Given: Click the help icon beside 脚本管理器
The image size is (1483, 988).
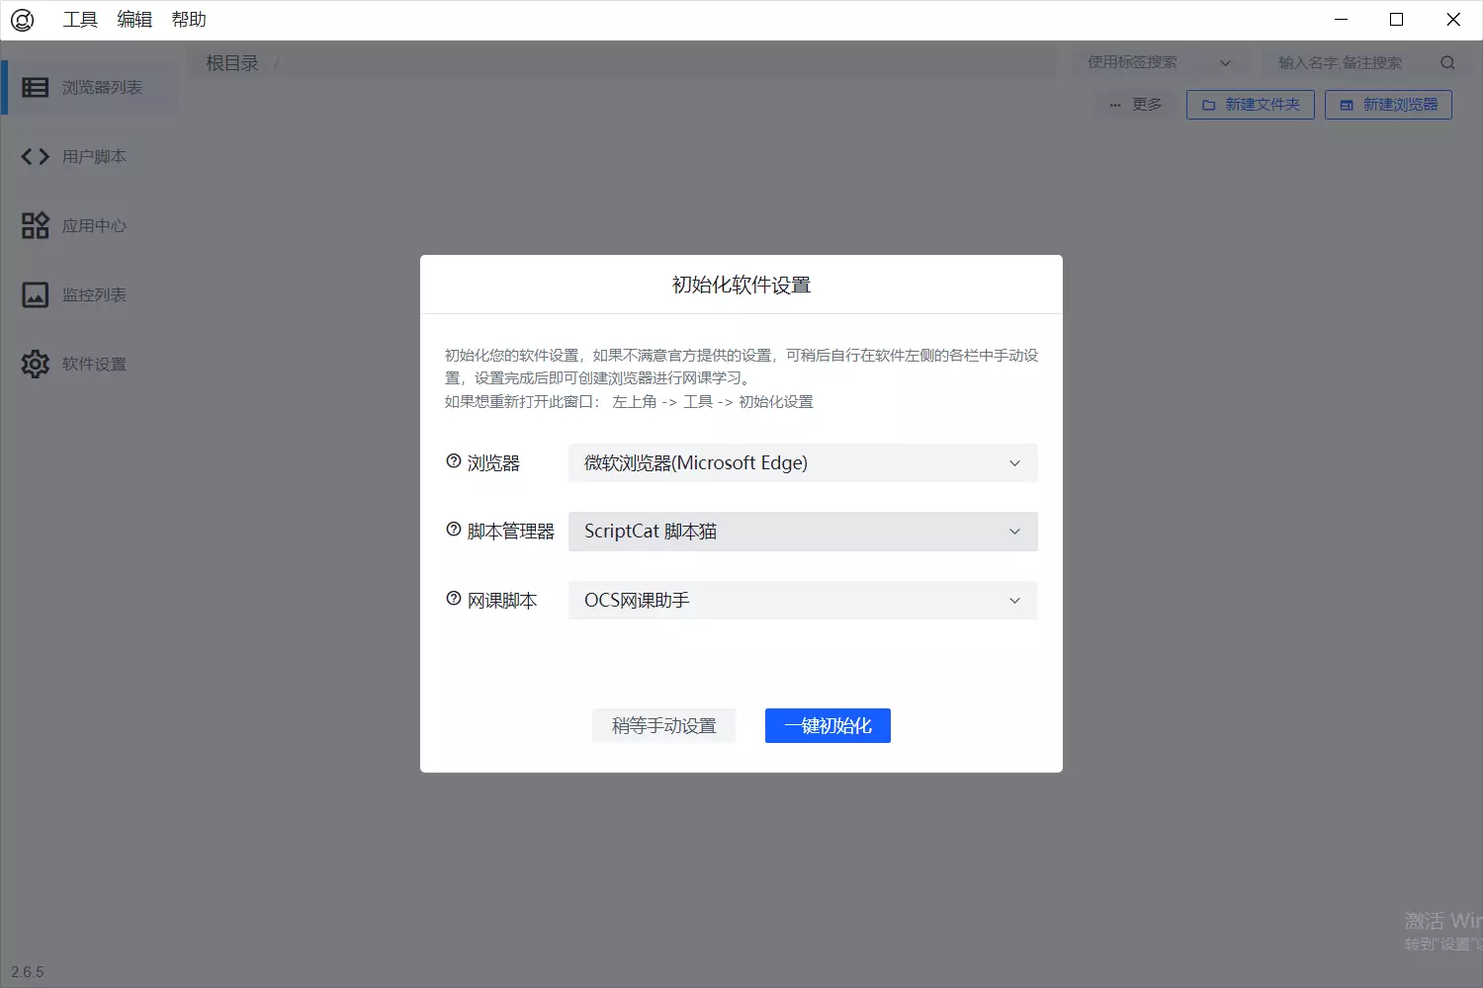Looking at the screenshot, I should [x=454, y=530].
